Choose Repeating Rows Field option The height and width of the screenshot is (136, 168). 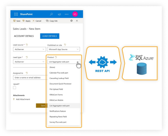click(64, 117)
